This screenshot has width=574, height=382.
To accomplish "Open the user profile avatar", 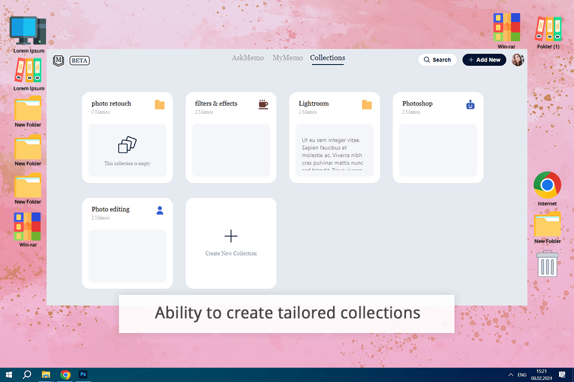I will 518,60.
